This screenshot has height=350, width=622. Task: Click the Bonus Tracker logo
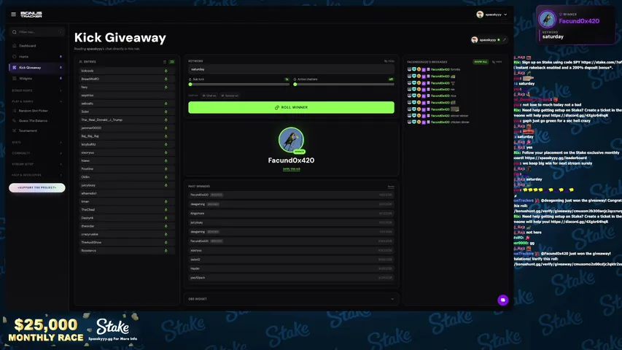tap(31, 15)
